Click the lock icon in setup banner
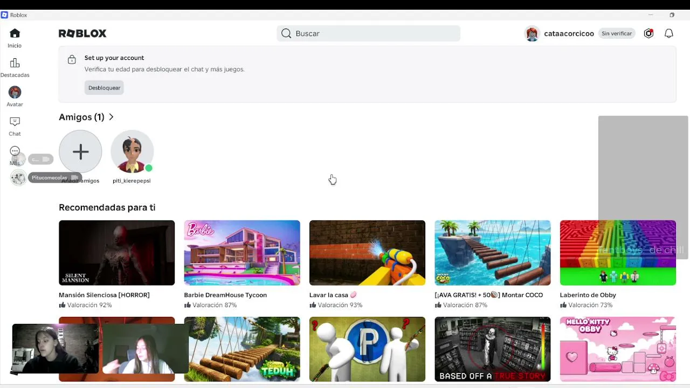 [72, 60]
